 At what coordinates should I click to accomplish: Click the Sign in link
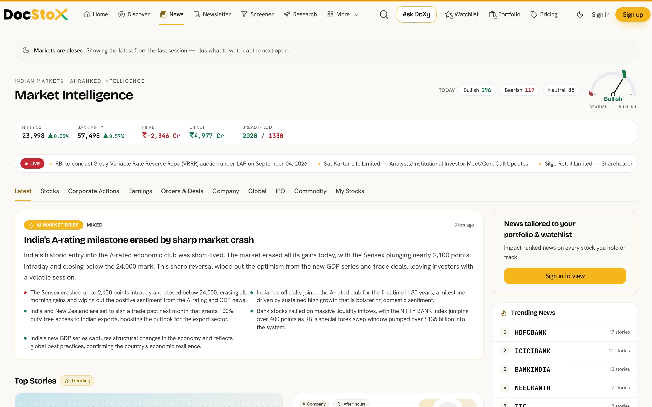click(601, 14)
